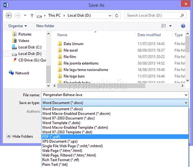Click the Forward navigation arrow
The width and height of the screenshot is (193, 167).
[18, 16]
